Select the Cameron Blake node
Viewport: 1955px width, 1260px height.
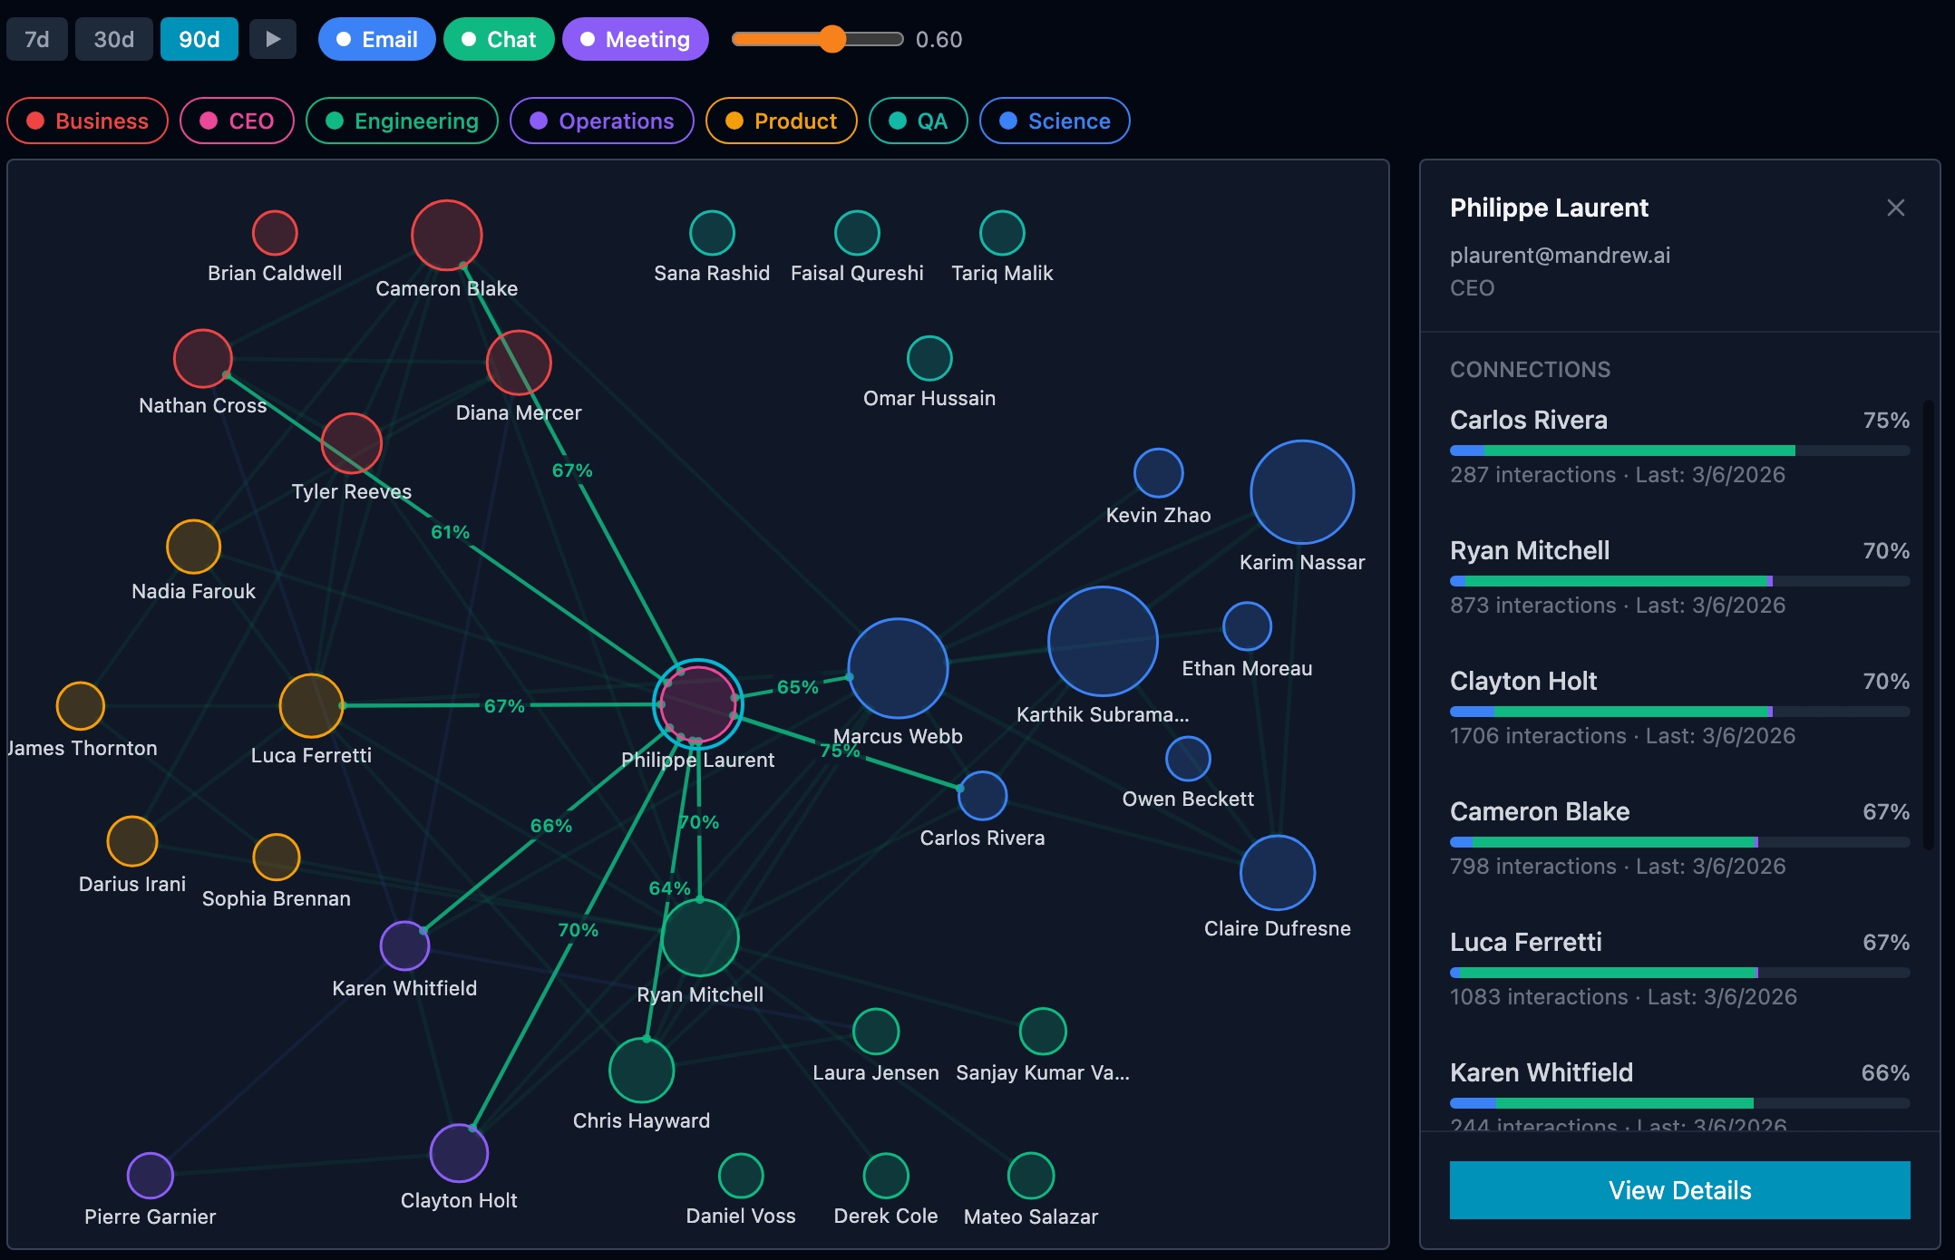446,235
